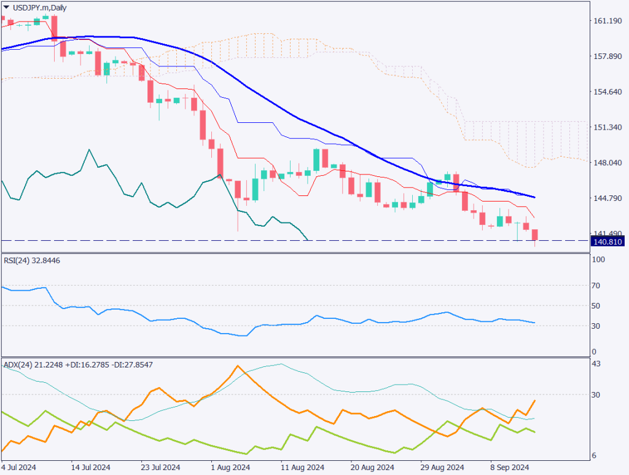
Task: Select the 4 Jul 2024 date marker
Action: 20,468
